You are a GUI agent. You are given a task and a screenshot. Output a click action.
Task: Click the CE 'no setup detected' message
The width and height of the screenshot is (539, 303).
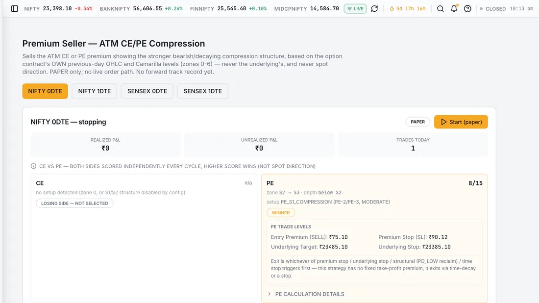coord(110,193)
